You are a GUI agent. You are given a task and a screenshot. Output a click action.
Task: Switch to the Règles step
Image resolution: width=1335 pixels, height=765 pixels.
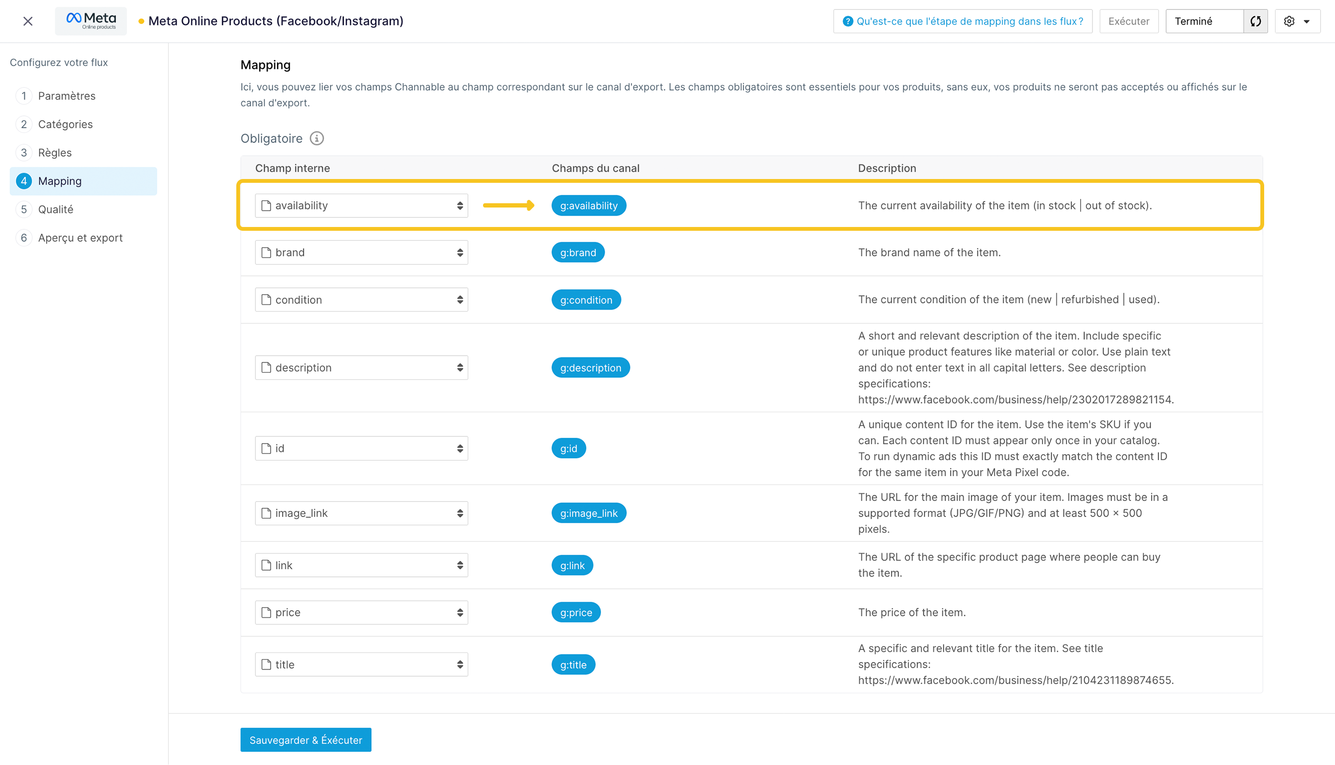(55, 153)
